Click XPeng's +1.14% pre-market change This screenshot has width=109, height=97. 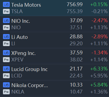pos(99,59)
